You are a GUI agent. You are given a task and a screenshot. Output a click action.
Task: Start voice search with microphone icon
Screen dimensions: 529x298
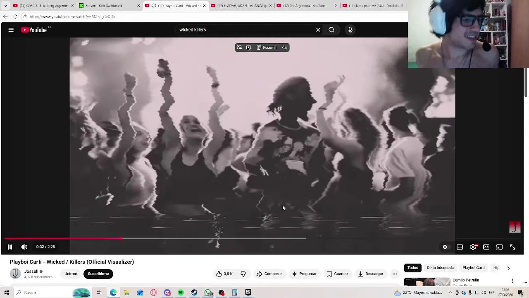(x=350, y=30)
